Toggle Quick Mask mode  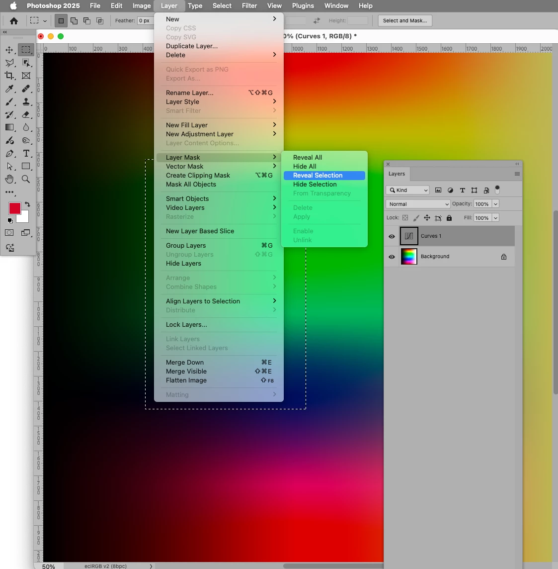9,233
